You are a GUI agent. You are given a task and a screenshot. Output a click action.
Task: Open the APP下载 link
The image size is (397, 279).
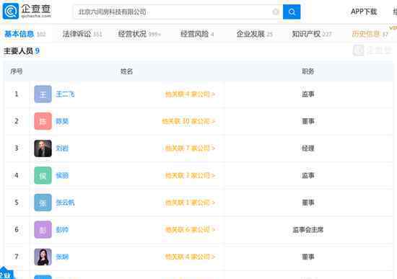tap(364, 12)
